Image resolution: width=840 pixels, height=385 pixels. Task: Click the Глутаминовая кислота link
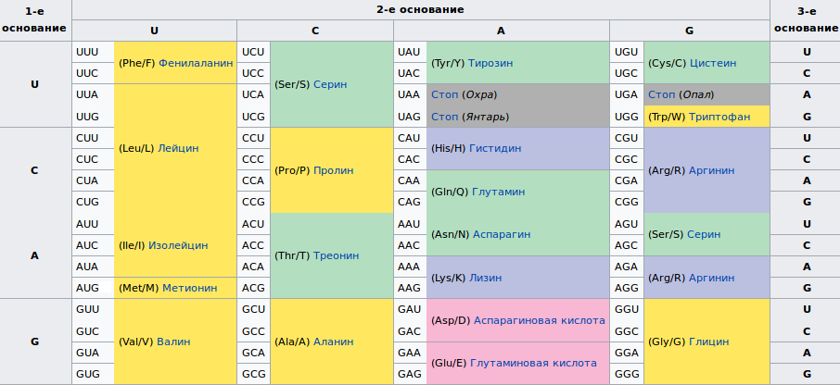pyautogui.click(x=533, y=363)
